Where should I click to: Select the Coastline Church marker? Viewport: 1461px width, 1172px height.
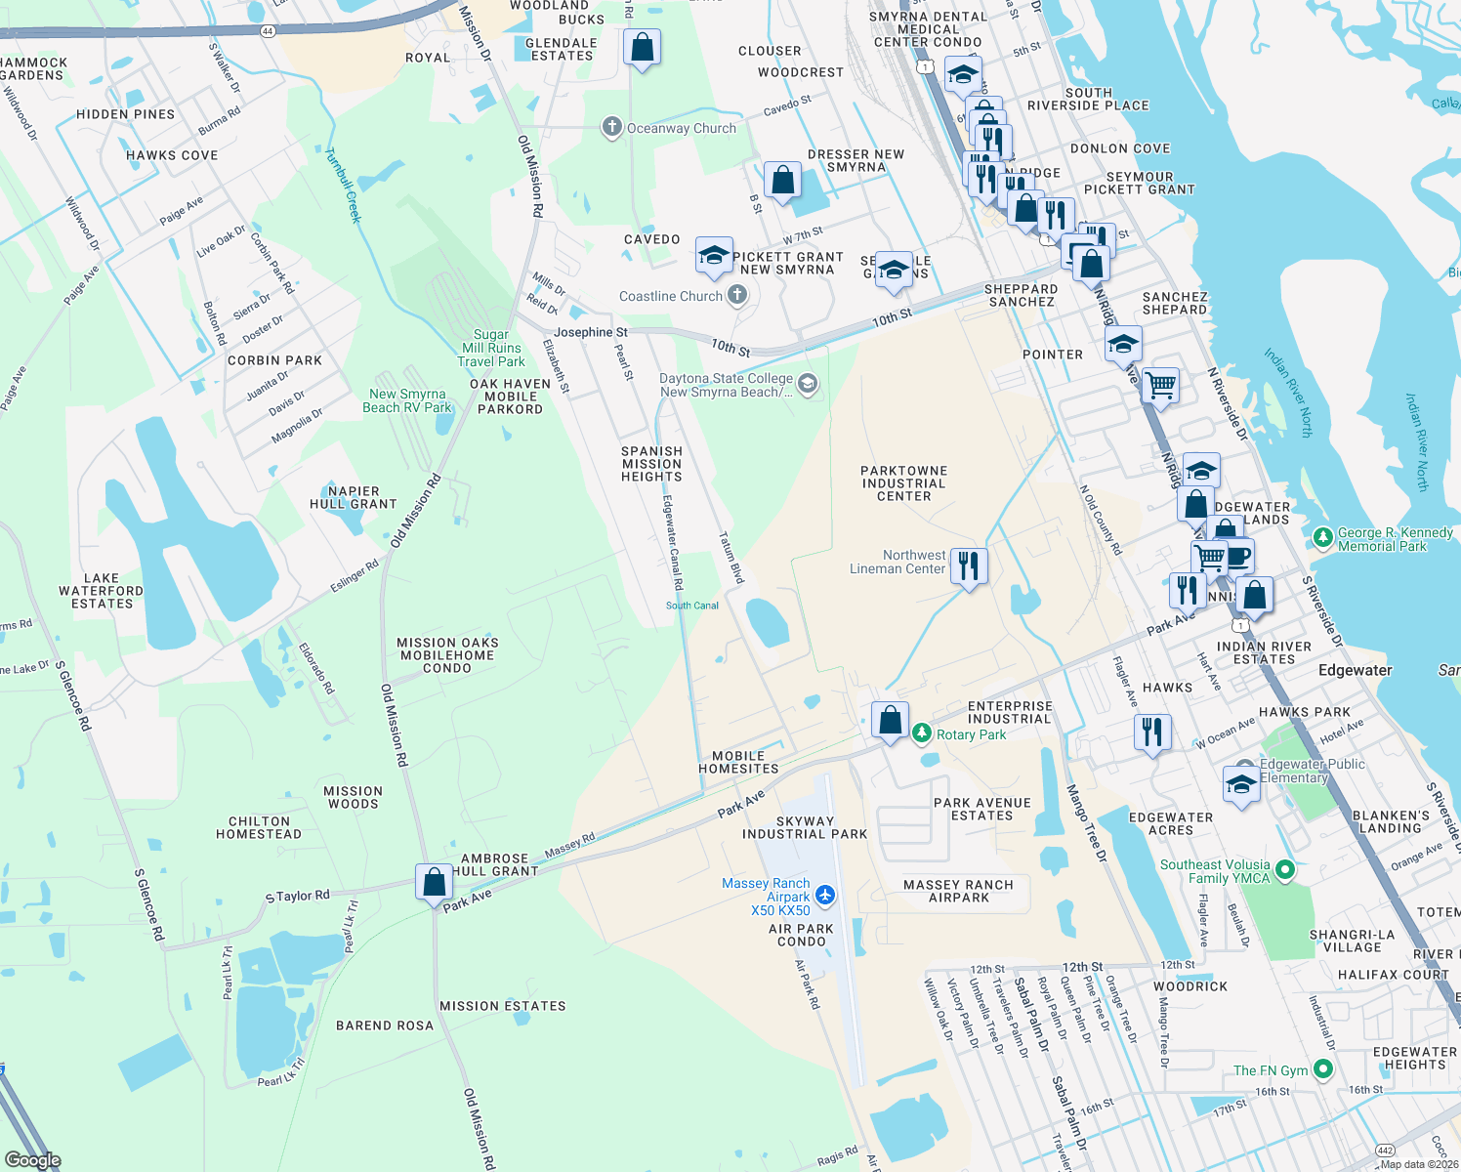pyautogui.click(x=735, y=295)
